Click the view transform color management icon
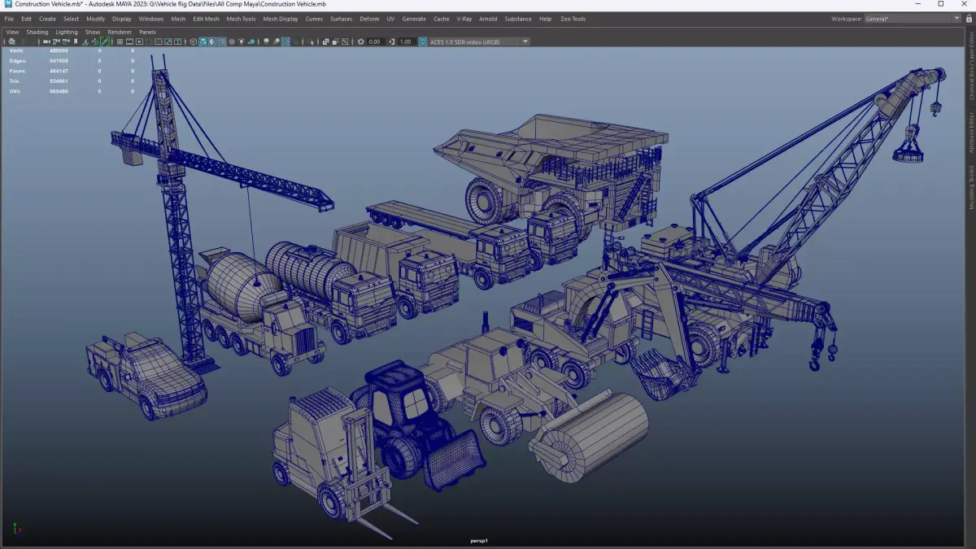This screenshot has width=976, height=549. [423, 41]
